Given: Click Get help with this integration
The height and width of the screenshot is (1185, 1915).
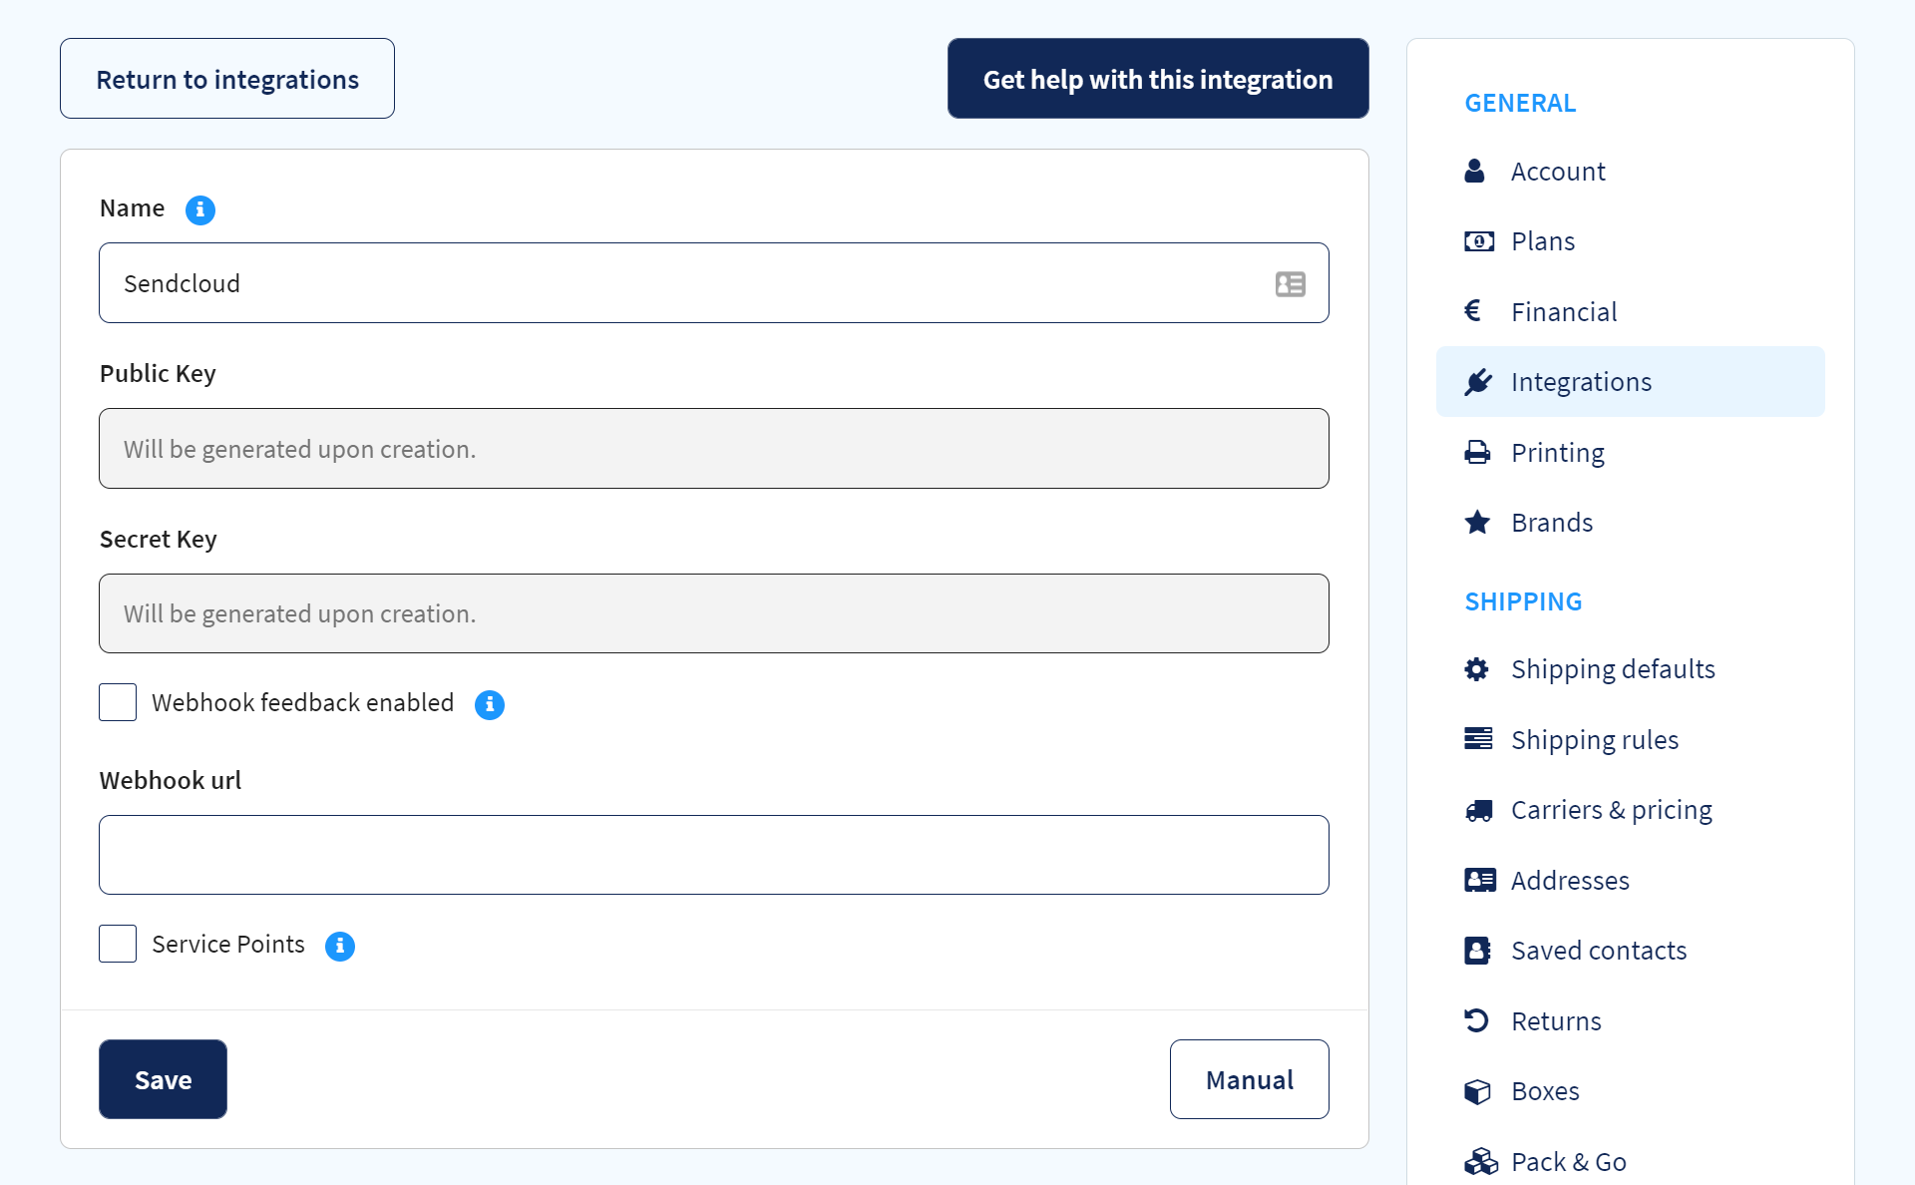Looking at the screenshot, I should tap(1158, 79).
